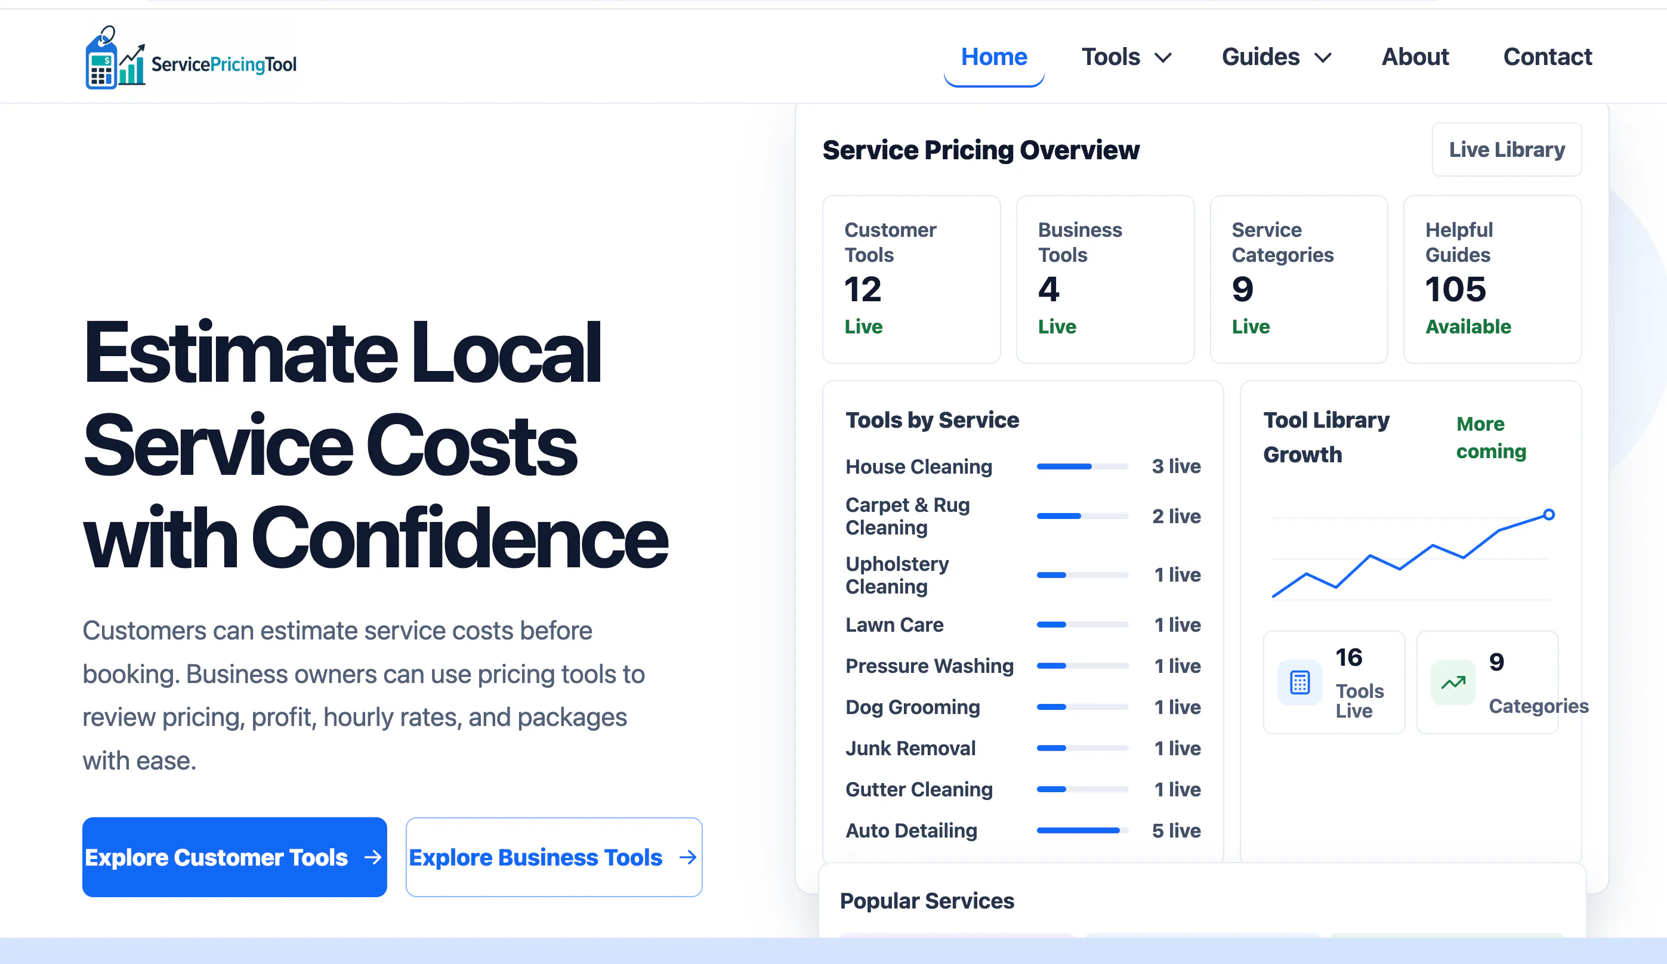The height and width of the screenshot is (964, 1667).
Task: Click the Gutter Cleaning progress bar
Action: click(x=1082, y=789)
